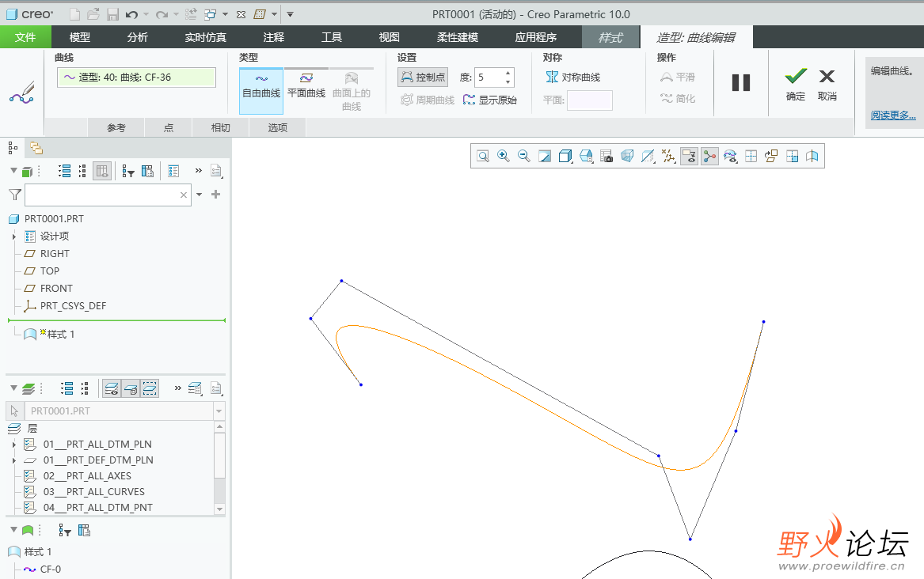Image resolution: width=924 pixels, height=579 pixels.
Task: Switch to the 视图 (View) ribbon tab
Action: click(x=389, y=37)
